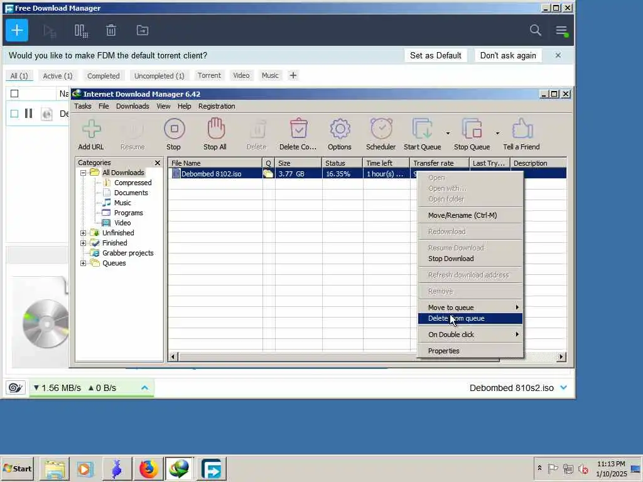This screenshot has height=482, width=643.
Task: Click the muted volume tray icon
Action: click(x=583, y=468)
